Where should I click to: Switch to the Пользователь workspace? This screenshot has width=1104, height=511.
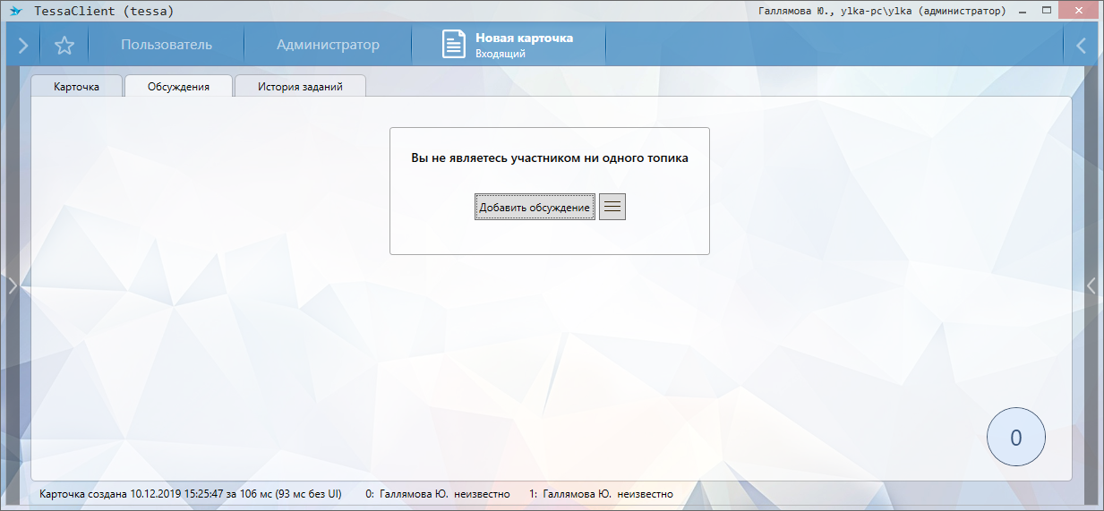(167, 45)
